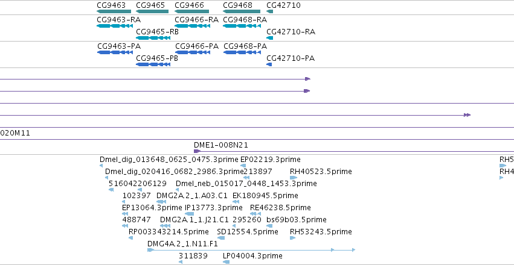Screen dimensions: 514x265
Task: Select the LP04004.3prime EST
Action: coord(226,262)
